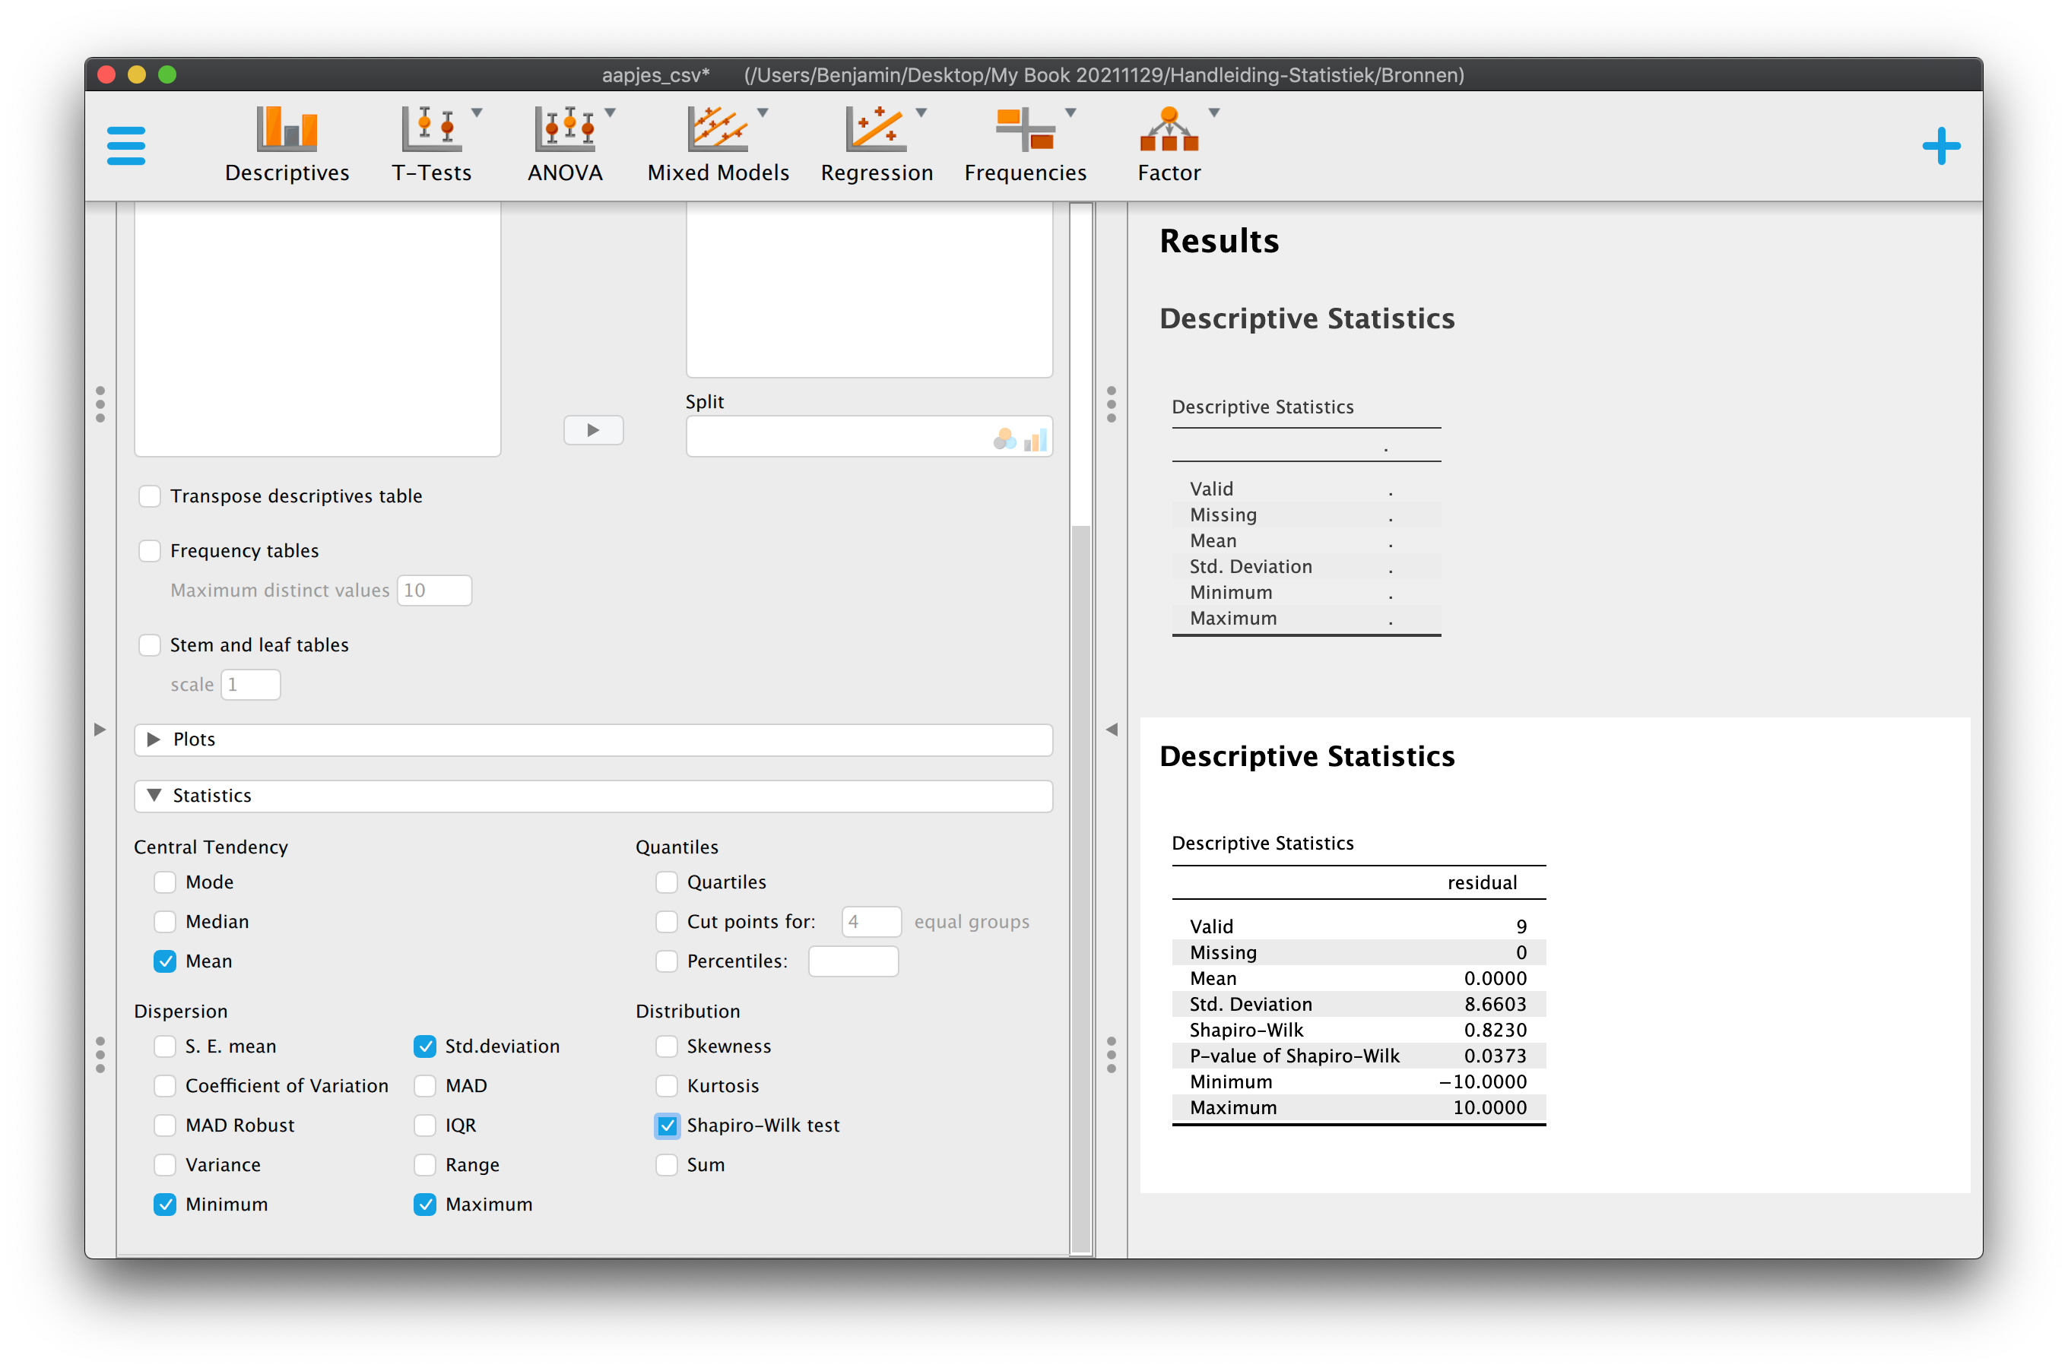The image size is (2068, 1371).
Task: Click the arrow button to assign variable
Action: click(593, 430)
